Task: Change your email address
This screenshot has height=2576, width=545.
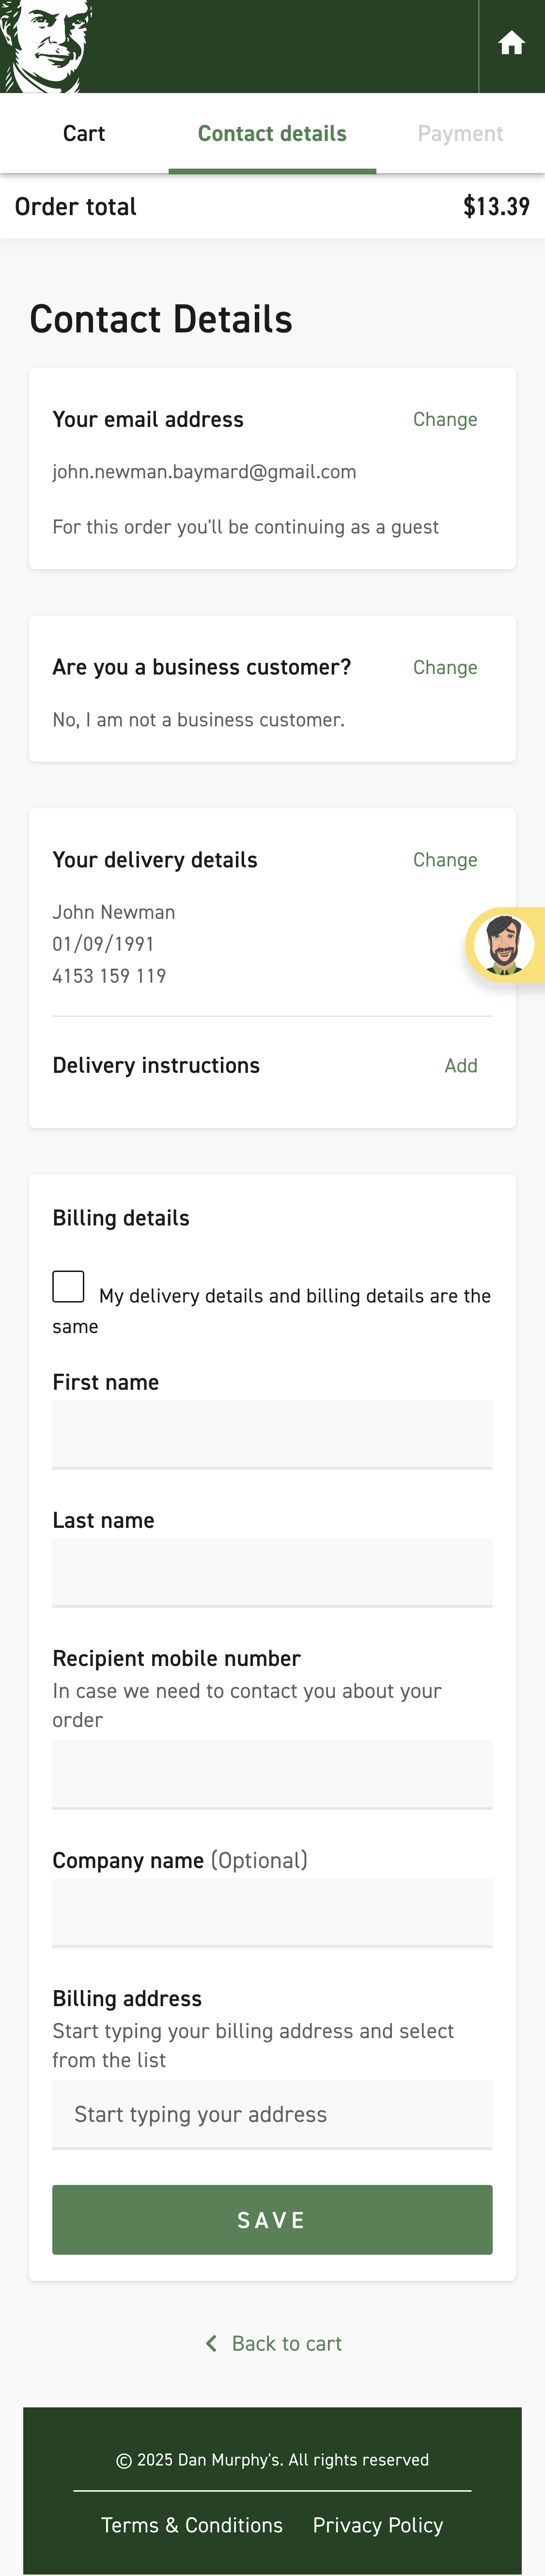Action: [445, 420]
